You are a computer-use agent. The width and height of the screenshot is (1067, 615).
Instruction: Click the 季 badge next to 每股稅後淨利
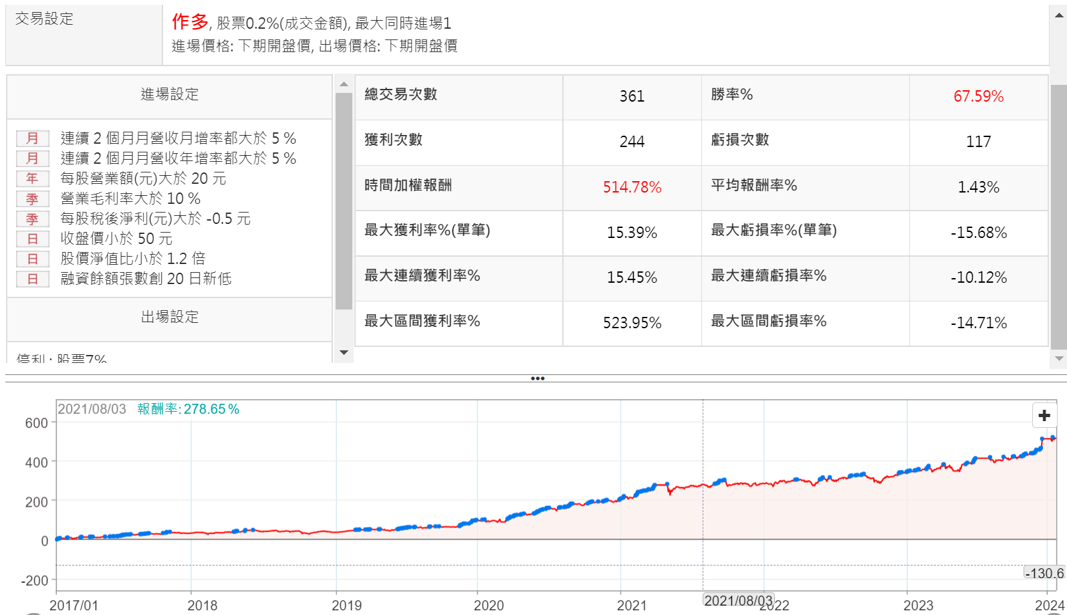coord(32,219)
